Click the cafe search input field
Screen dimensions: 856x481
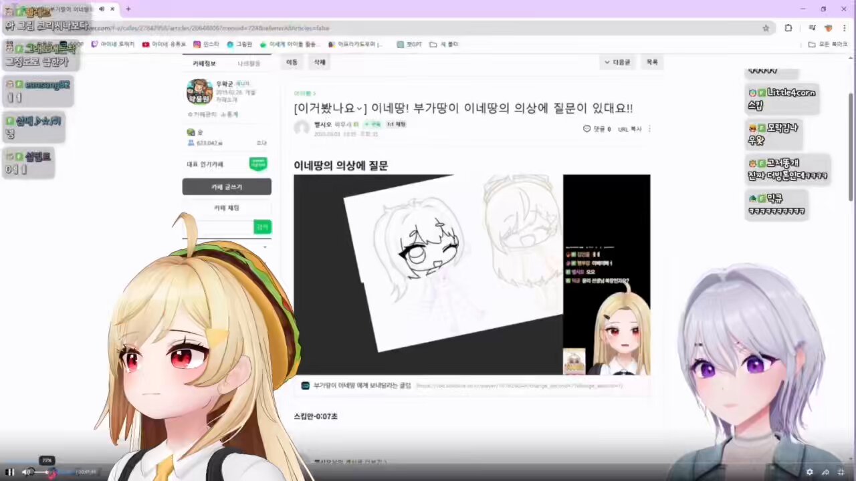coord(218,227)
